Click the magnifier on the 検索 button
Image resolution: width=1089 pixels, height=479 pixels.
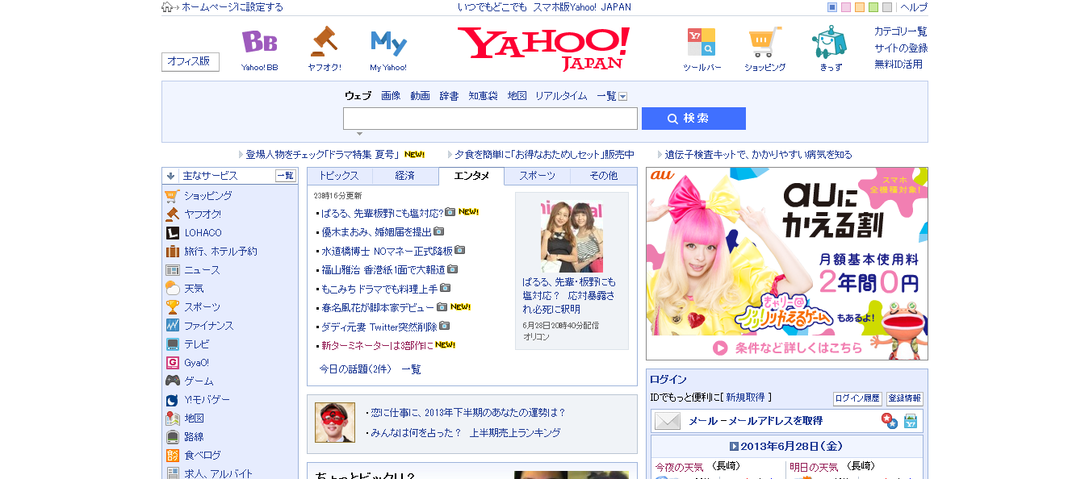click(x=672, y=119)
